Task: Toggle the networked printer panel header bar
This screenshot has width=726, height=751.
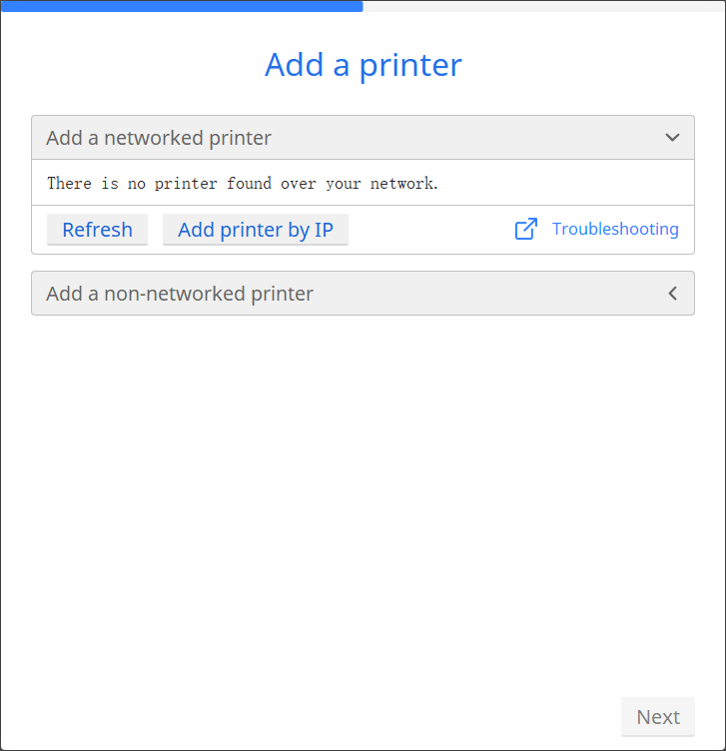Action: coord(363,138)
